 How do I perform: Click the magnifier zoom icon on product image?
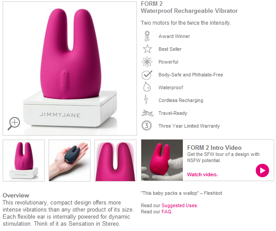pos(14,124)
